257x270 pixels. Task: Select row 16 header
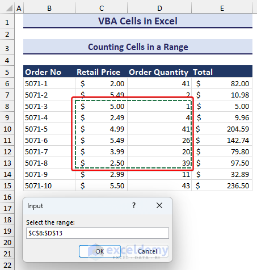(7, 197)
